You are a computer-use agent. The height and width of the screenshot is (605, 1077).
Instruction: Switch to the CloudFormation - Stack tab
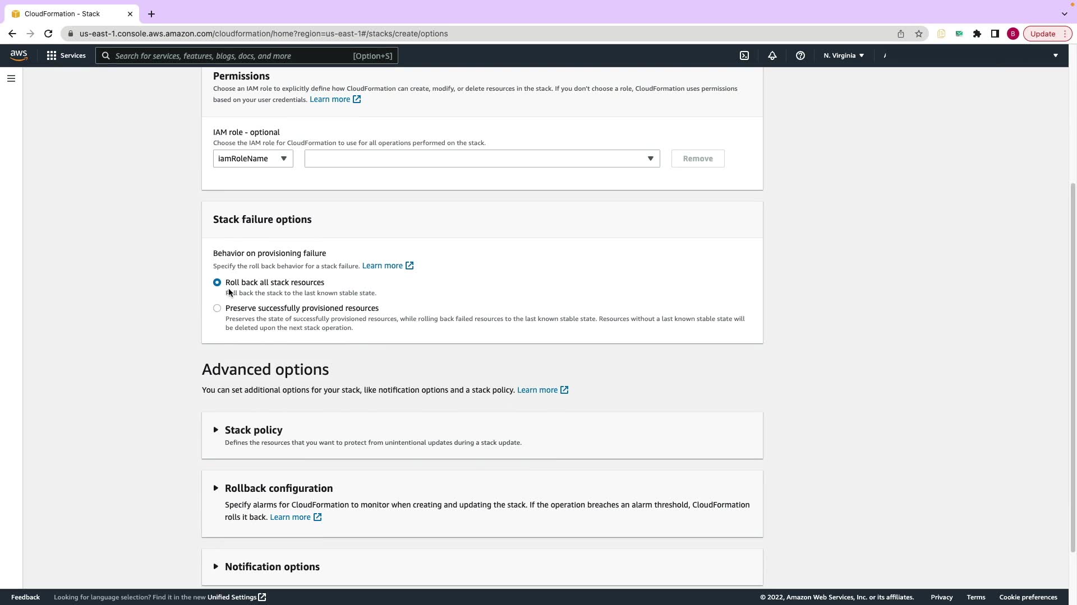(62, 14)
